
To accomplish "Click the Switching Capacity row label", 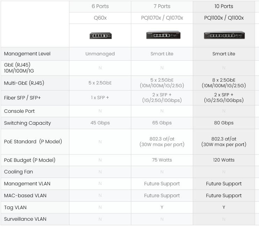I will tap(28, 123).
